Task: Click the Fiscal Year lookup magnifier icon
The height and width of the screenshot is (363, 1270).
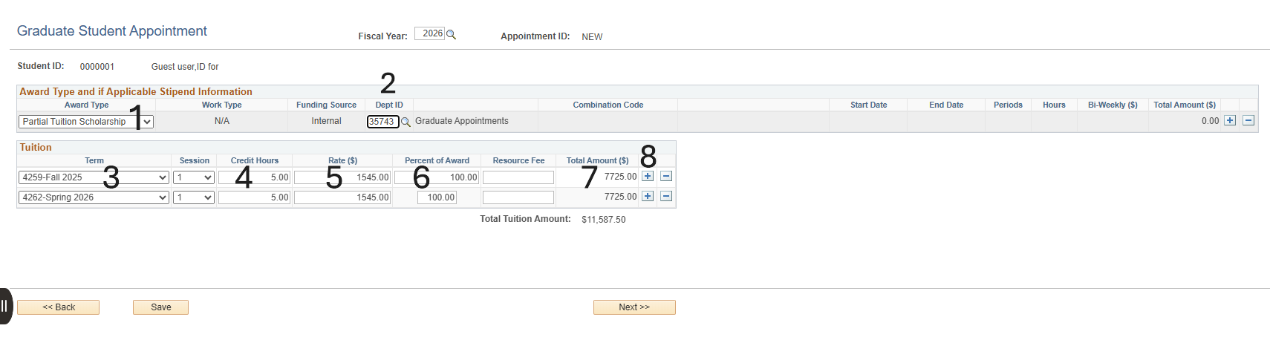Action: 451,35
